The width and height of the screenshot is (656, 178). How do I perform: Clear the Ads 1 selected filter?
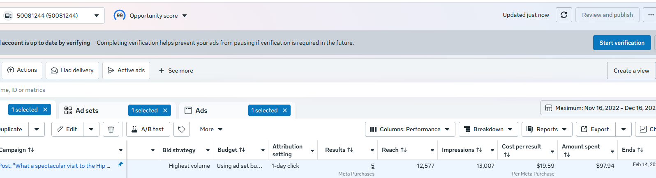click(285, 110)
